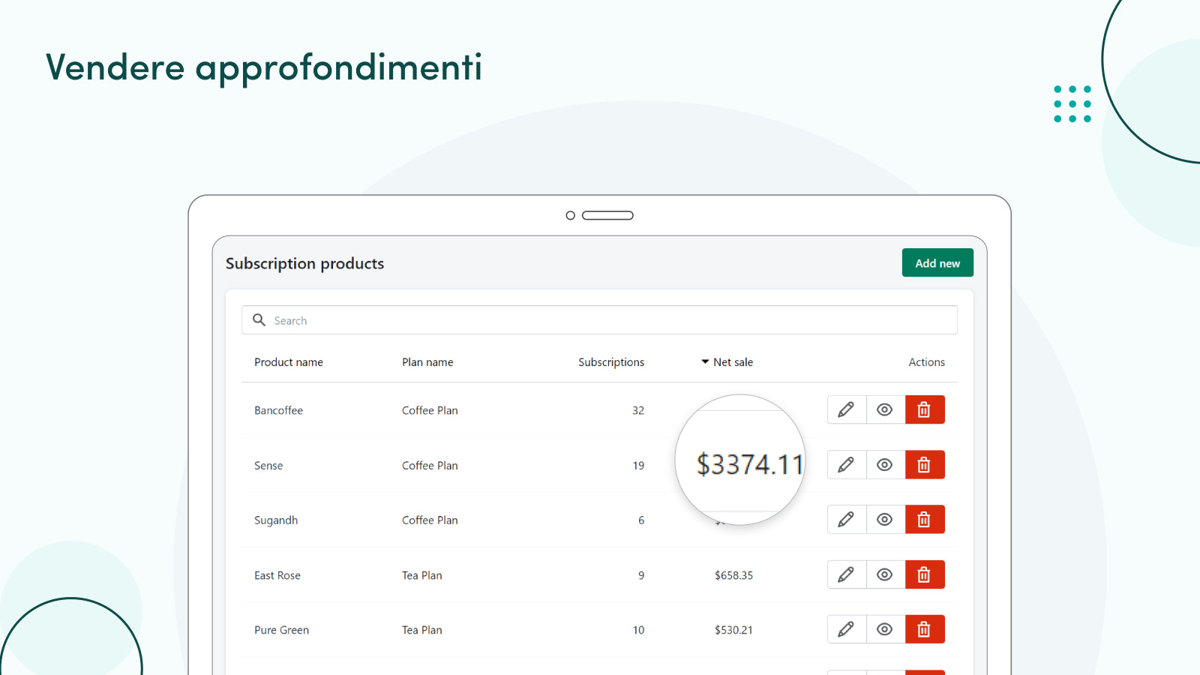Click the $658.35 net sale value
Image resolution: width=1200 pixels, height=675 pixels.
[733, 575]
